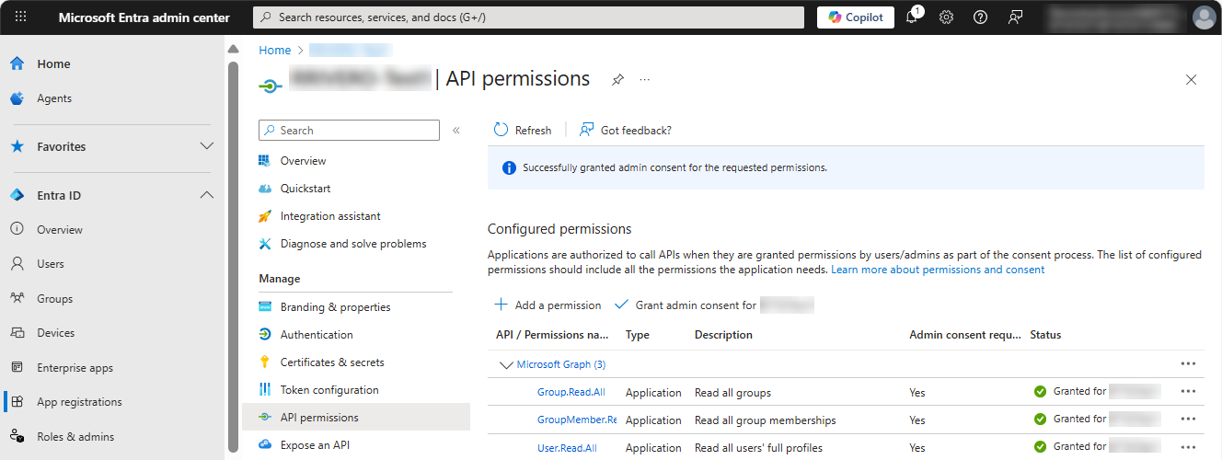Image resolution: width=1222 pixels, height=460 pixels.
Task: Open the User.Read.All permission
Action: [567, 448]
